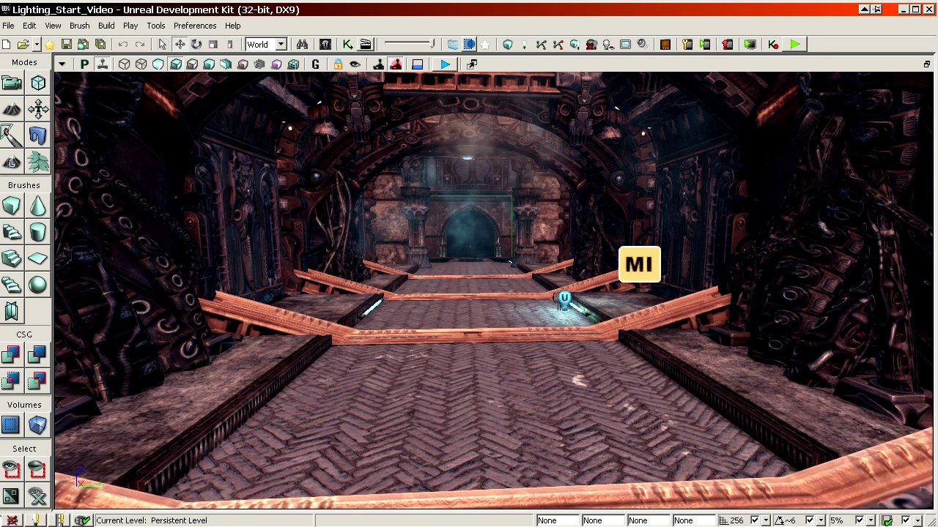Choose the Sphere brush builder
938x527 pixels.
(38, 285)
